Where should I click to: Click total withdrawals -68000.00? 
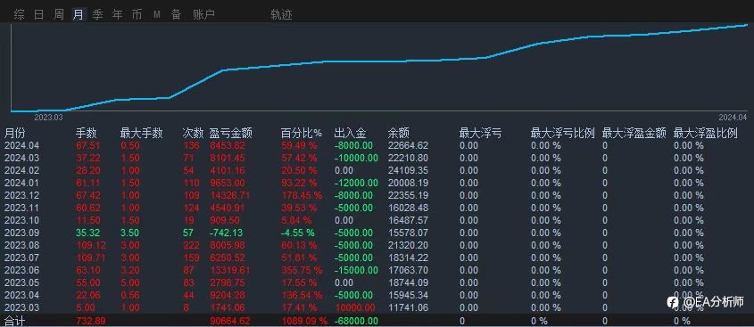point(356,321)
